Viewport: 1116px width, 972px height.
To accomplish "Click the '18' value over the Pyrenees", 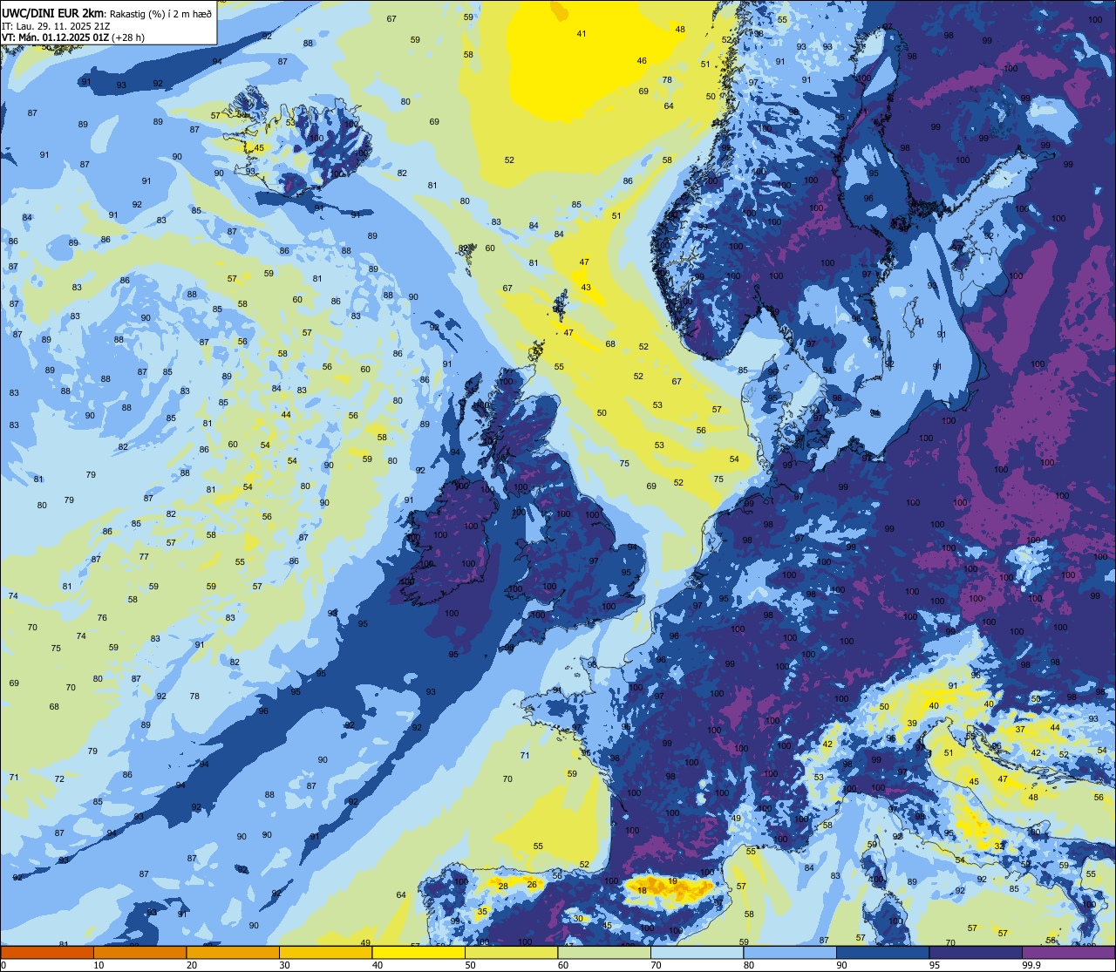I will click(x=643, y=890).
